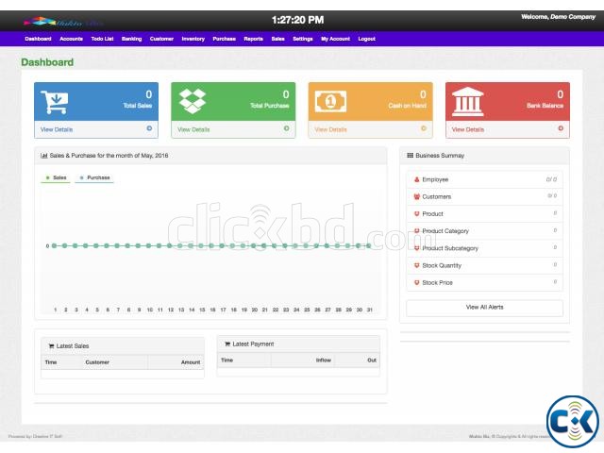Click the shopping cart Total Sales icon
The width and height of the screenshot is (604, 453).
point(55,102)
